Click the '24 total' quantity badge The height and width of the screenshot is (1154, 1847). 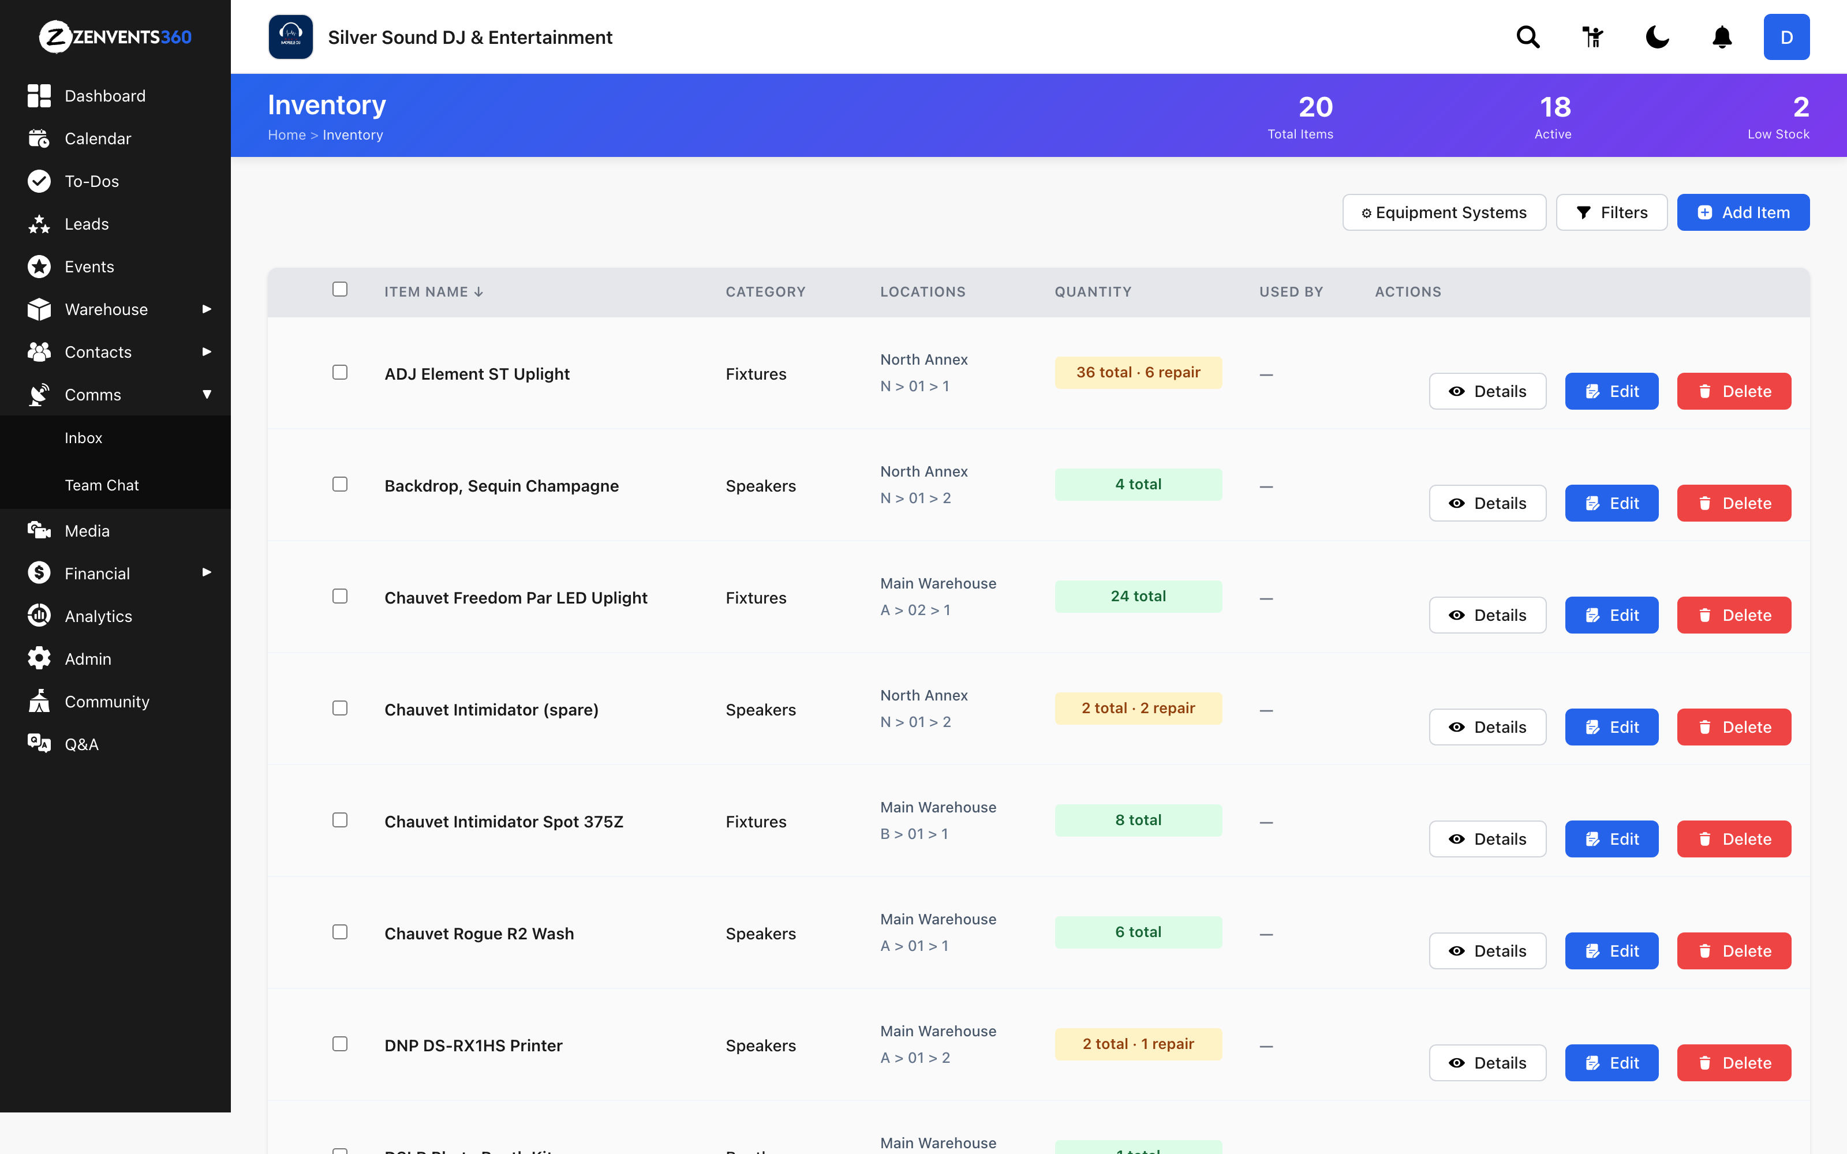(1138, 596)
